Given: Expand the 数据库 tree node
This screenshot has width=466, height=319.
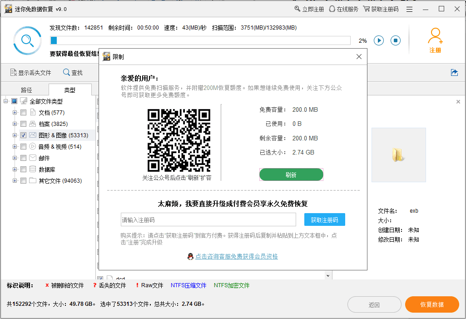Looking at the screenshot, I should tap(15, 169).
